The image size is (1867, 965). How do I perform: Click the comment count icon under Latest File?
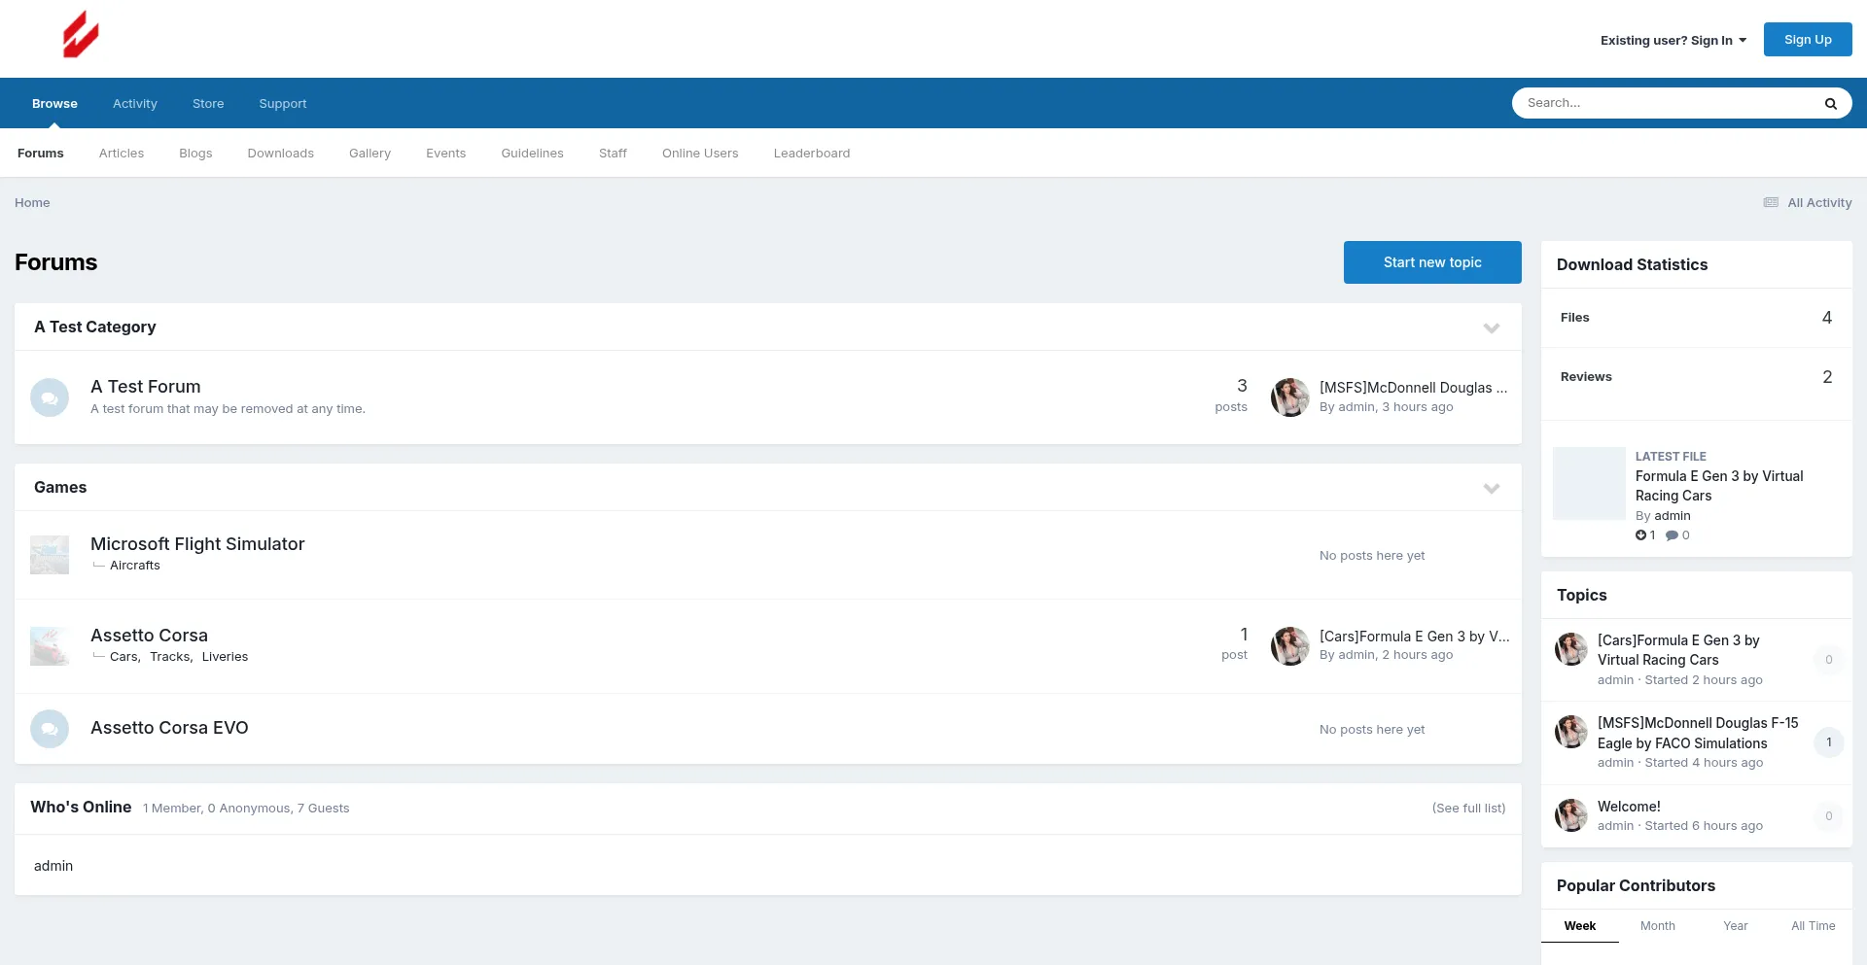[1674, 534]
